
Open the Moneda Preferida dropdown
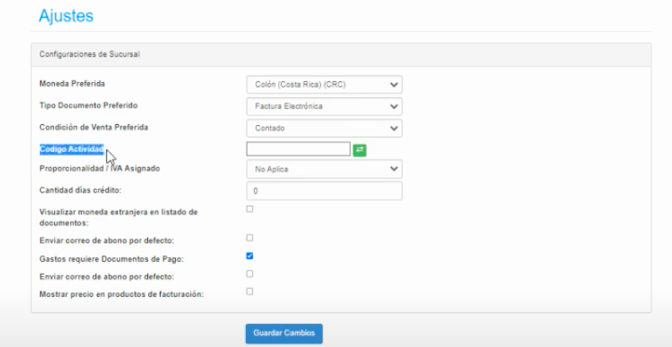[x=324, y=84]
